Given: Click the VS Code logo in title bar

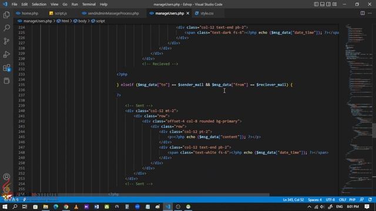Looking at the screenshot, I should tap(5, 4).
